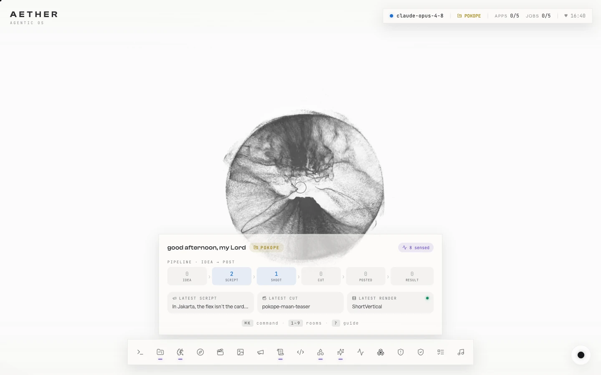Image resolution: width=601 pixels, height=375 pixels.
Task: Open the code brackets icon in the dock
Action: (x=300, y=352)
